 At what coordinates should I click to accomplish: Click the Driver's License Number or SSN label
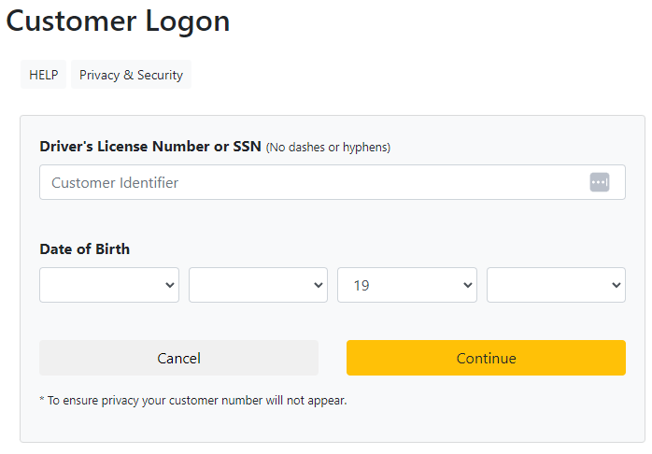(150, 147)
